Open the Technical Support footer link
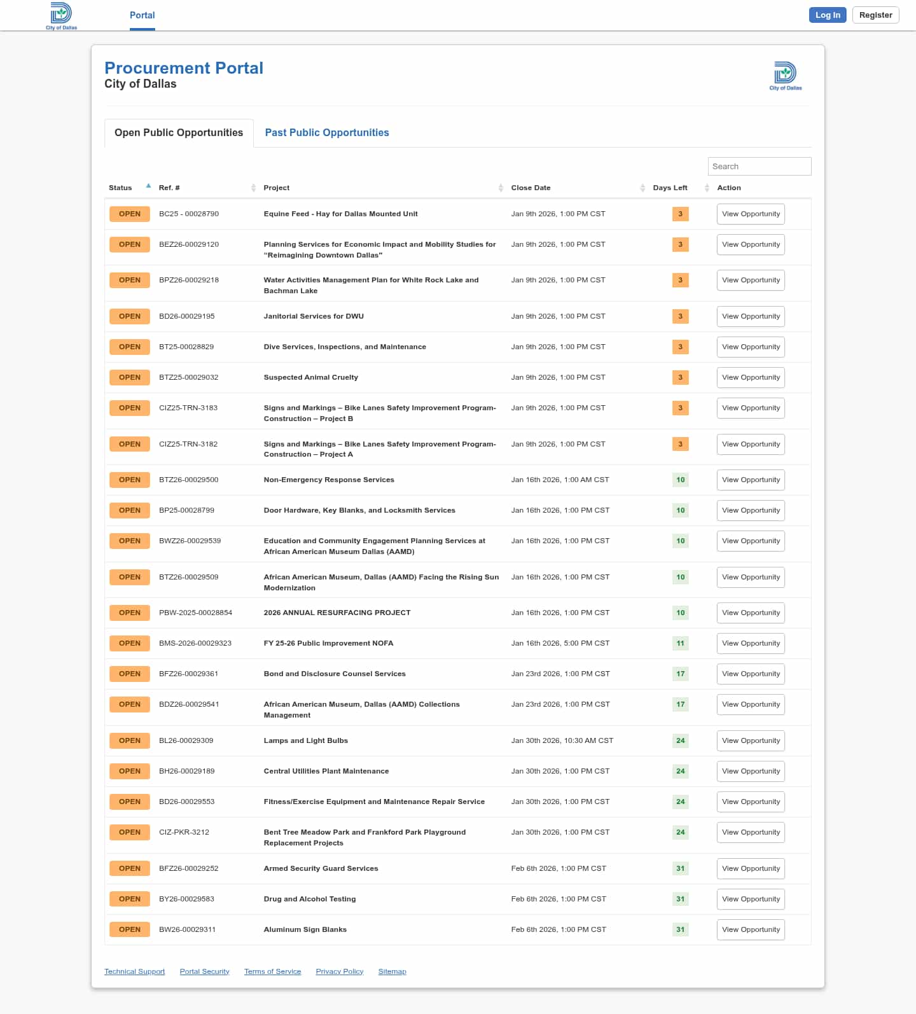Screen dimensions: 916x1014 134,971
